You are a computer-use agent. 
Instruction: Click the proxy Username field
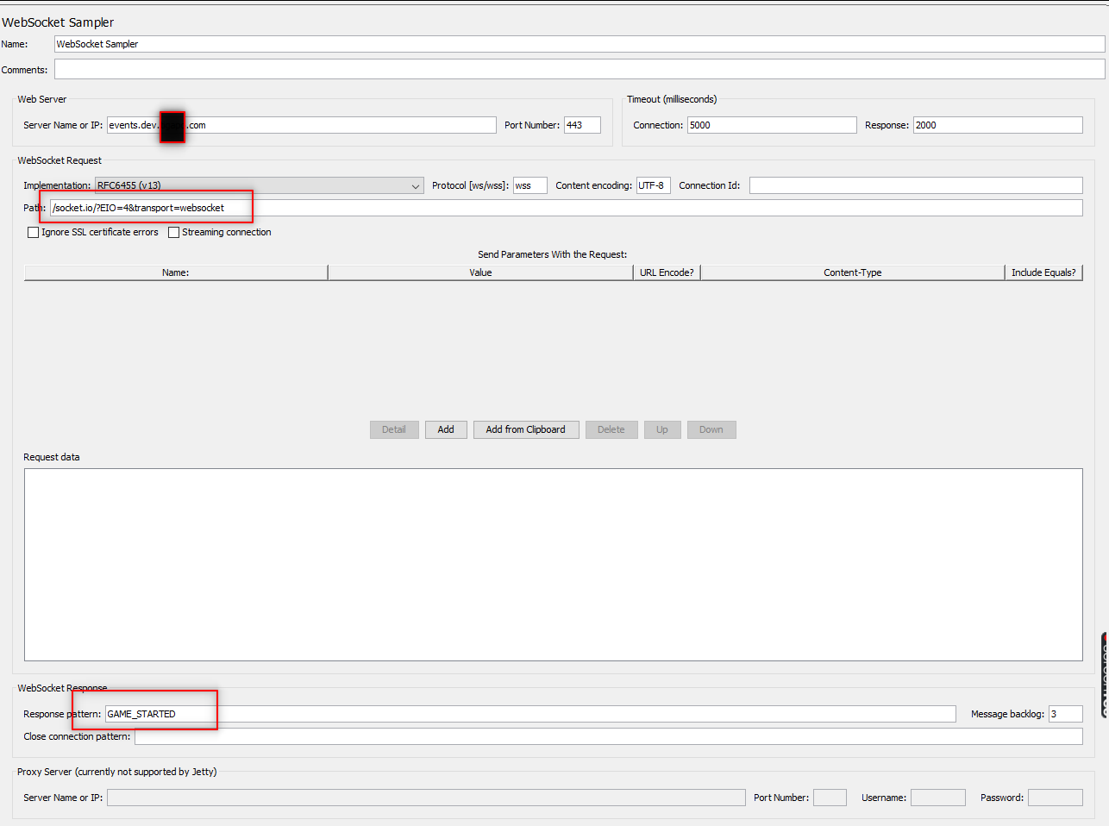938,798
